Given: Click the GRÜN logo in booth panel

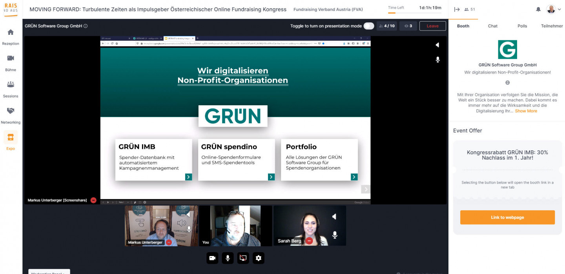Looking at the screenshot, I should click(507, 49).
